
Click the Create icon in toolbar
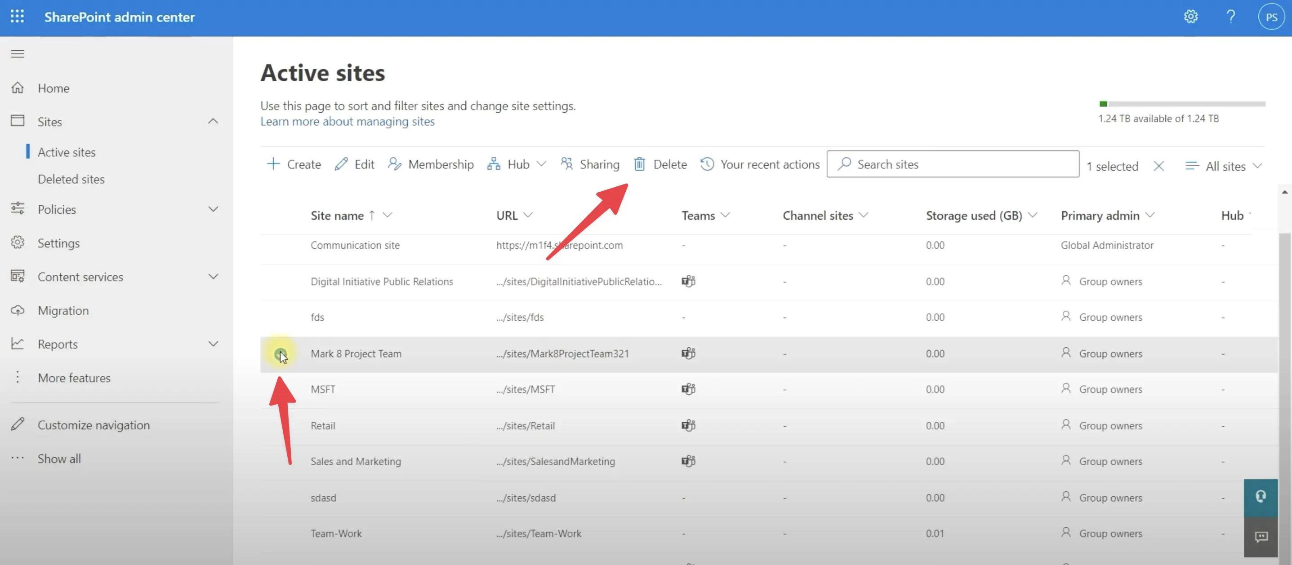pyautogui.click(x=272, y=164)
